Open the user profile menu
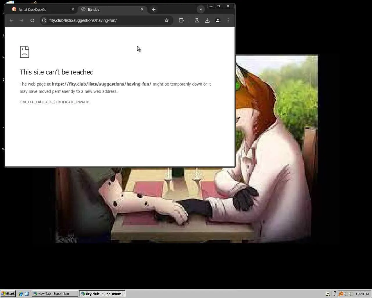Image resolution: width=372 pixels, height=298 pixels. coord(218,20)
